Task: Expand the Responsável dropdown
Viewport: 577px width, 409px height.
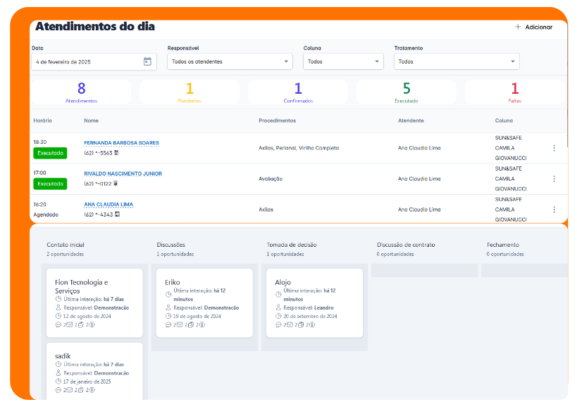Action: (x=230, y=61)
